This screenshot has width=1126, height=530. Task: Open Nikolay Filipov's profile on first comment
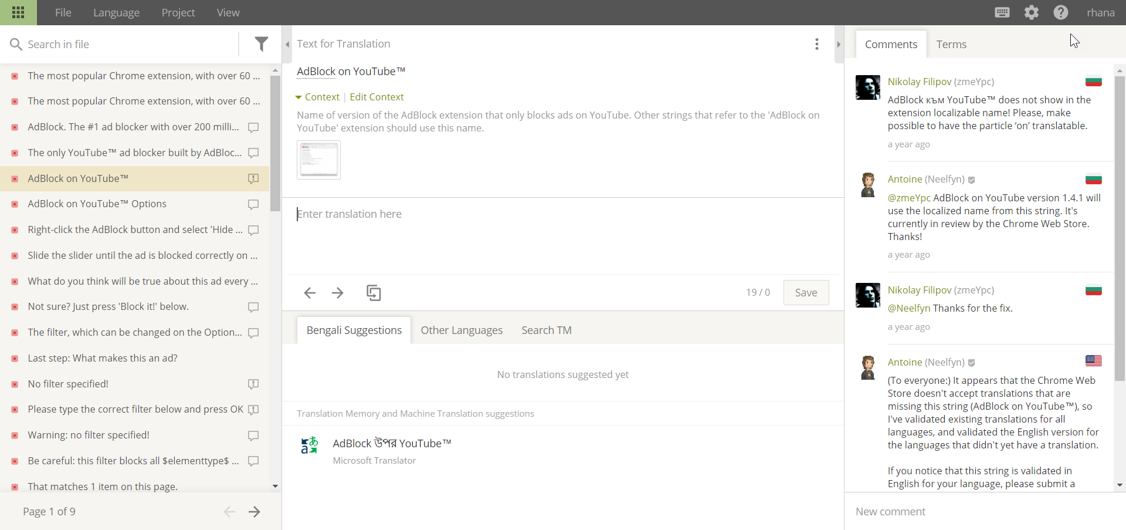920,82
